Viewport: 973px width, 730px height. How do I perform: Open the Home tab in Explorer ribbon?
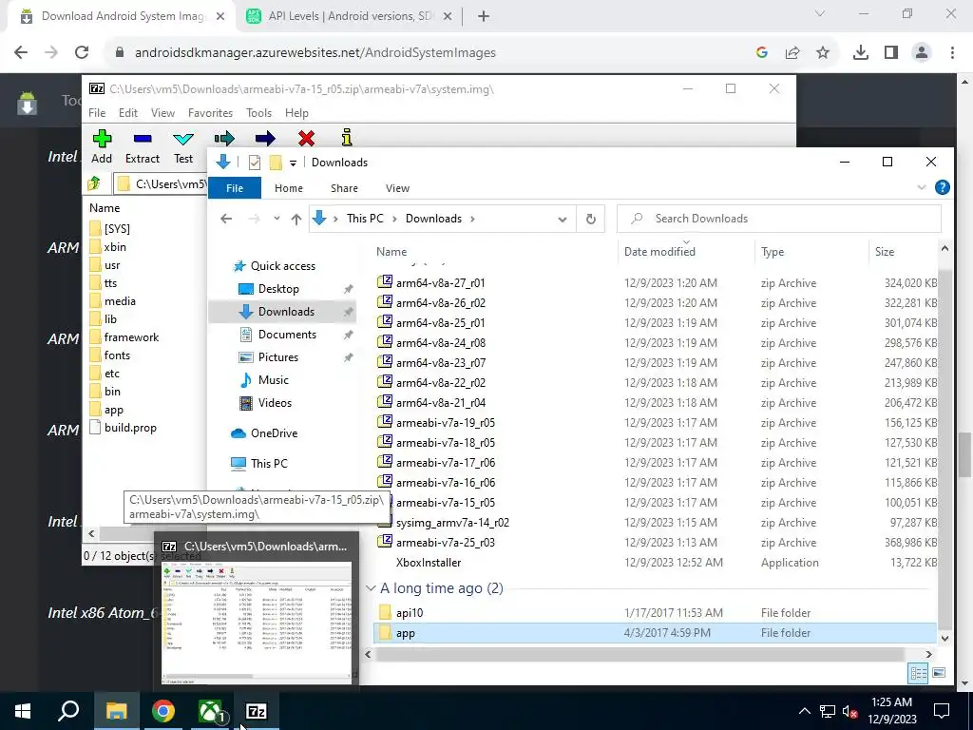click(x=289, y=188)
